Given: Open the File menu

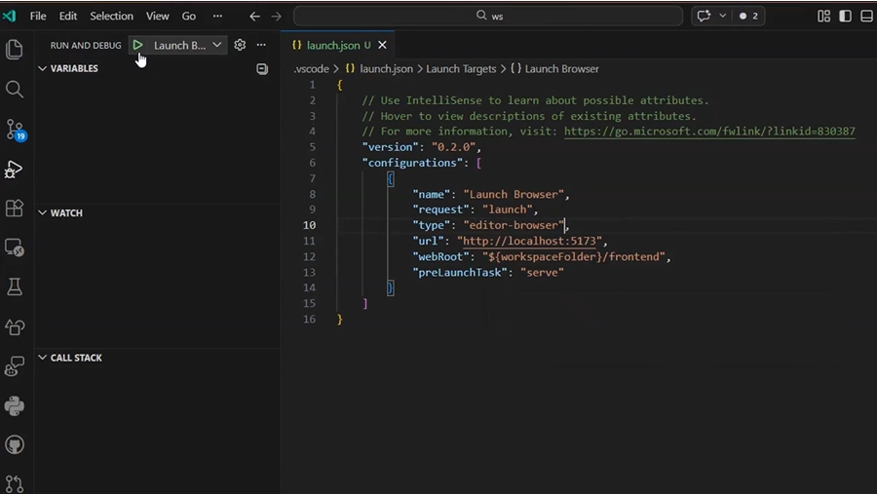Looking at the screenshot, I should point(38,16).
